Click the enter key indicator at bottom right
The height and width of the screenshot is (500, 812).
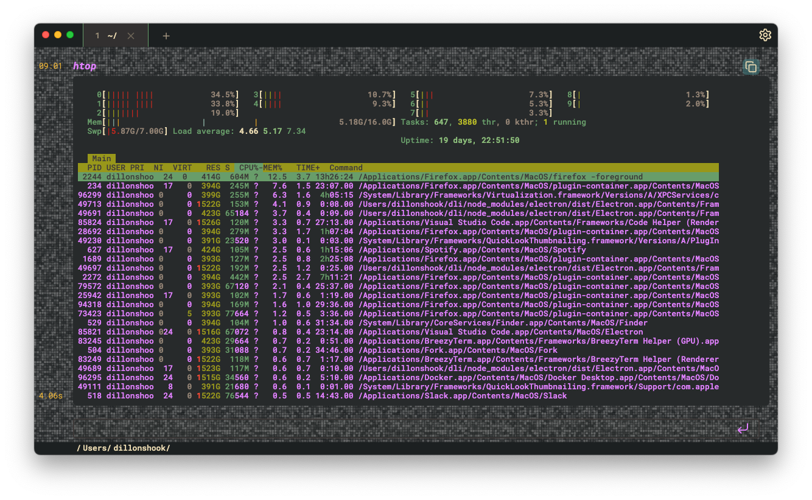coord(743,428)
